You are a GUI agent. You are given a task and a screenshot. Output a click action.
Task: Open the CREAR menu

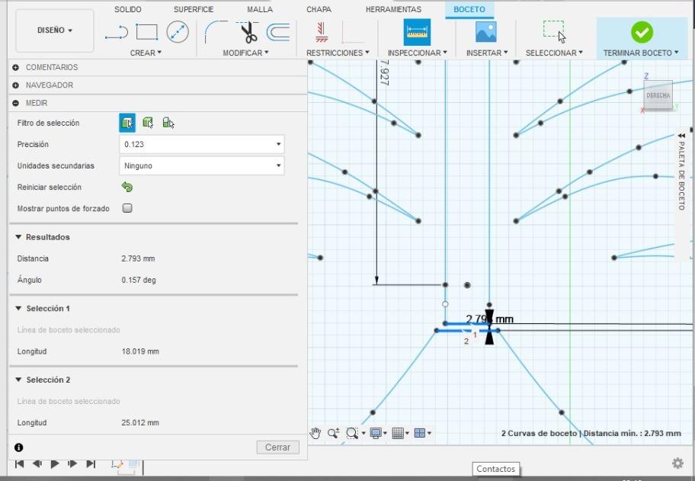[146, 53]
